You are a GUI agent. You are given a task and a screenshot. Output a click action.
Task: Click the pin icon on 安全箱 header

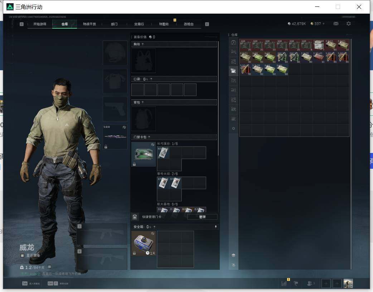[x=215, y=227]
